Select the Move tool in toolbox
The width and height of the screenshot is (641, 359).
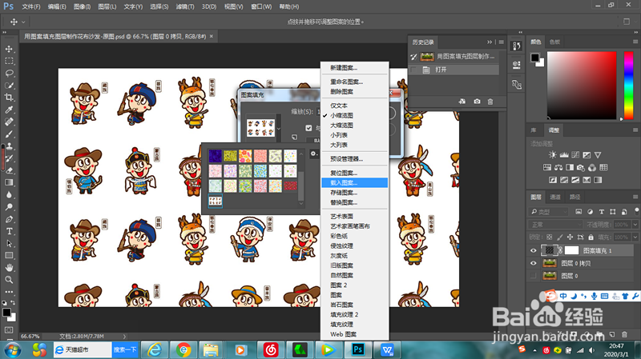(9, 49)
